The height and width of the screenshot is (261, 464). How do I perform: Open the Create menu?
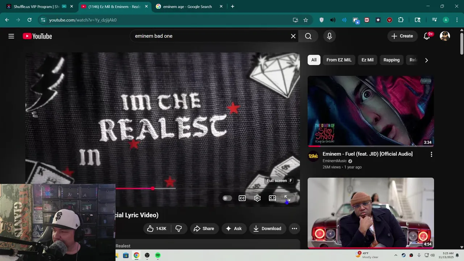[x=402, y=36]
